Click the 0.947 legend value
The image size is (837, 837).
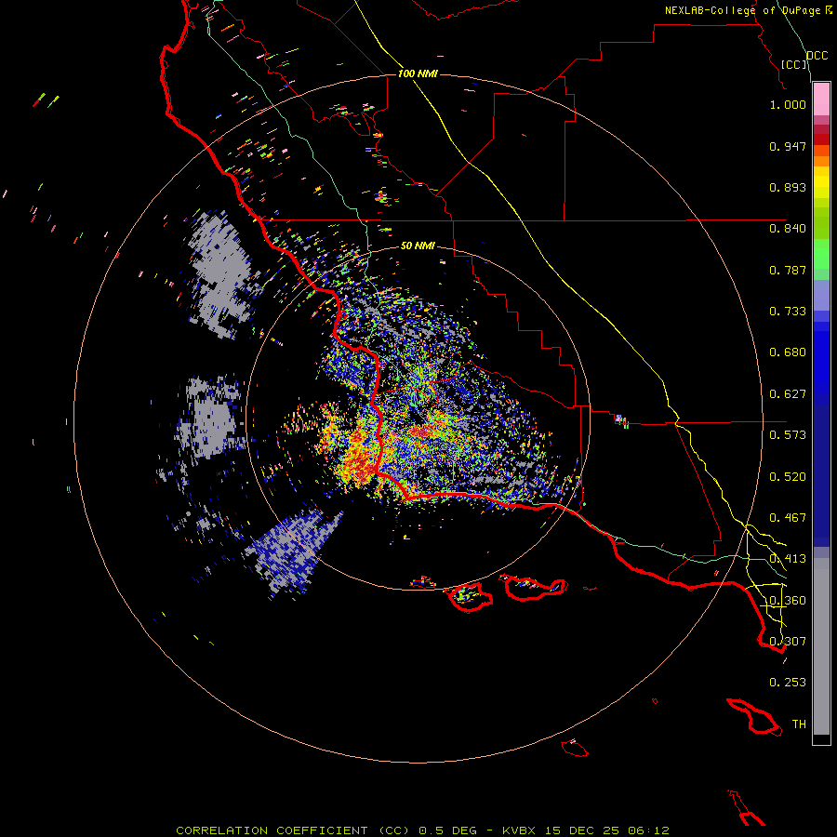coord(788,146)
